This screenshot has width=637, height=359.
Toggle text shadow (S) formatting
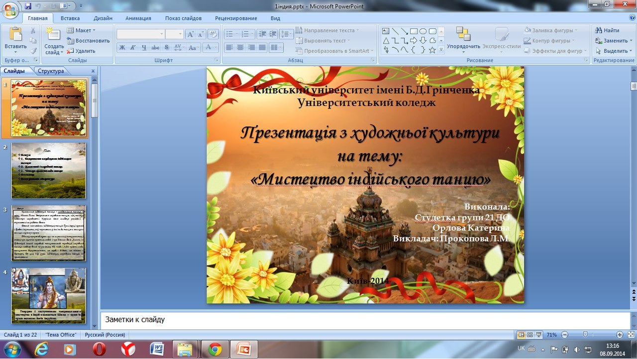pyautogui.click(x=166, y=48)
